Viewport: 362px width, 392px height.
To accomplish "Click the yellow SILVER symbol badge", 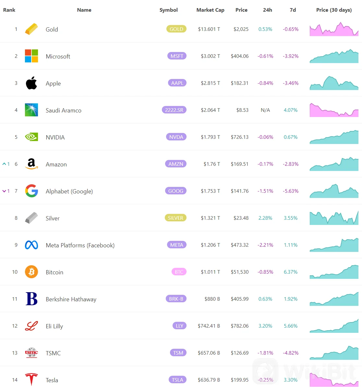I will (x=175, y=218).
